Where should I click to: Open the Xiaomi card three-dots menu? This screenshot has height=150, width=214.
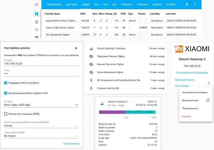coord(209,83)
